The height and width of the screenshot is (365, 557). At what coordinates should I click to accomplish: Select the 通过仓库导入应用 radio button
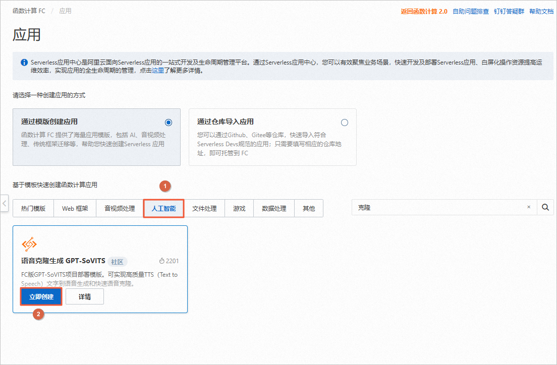click(345, 123)
